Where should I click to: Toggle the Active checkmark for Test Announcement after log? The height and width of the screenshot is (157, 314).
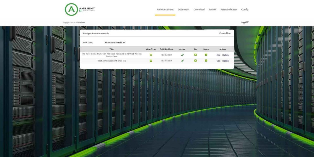(182, 61)
